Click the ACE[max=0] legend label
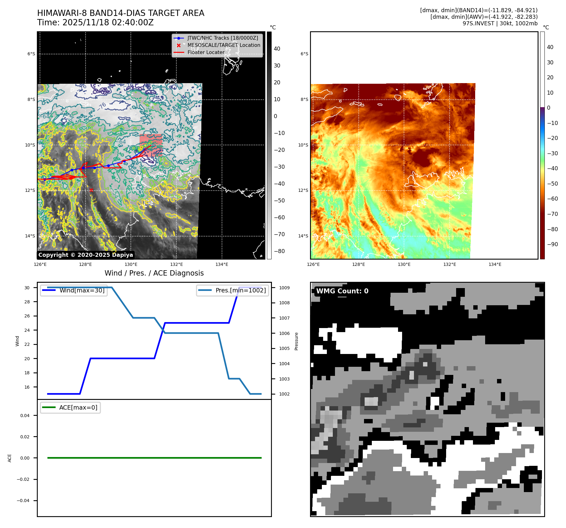The height and width of the screenshot is (528, 566). coord(78,407)
